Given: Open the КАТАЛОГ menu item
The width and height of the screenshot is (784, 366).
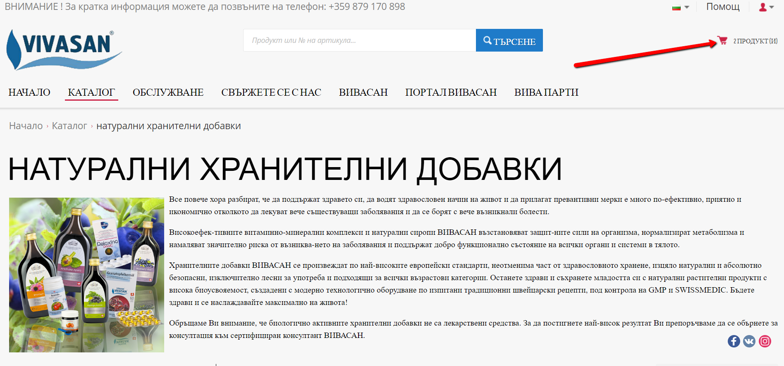Looking at the screenshot, I should coord(91,92).
